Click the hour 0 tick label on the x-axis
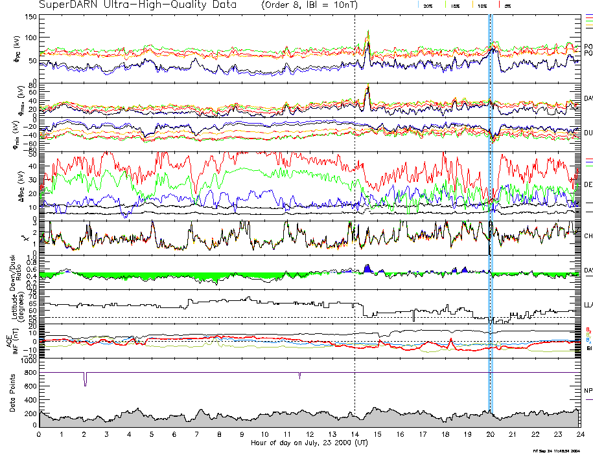 pyautogui.click(x=40, y=434)
